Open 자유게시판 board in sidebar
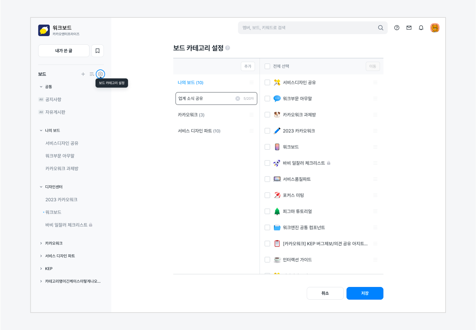 (55, 112)
